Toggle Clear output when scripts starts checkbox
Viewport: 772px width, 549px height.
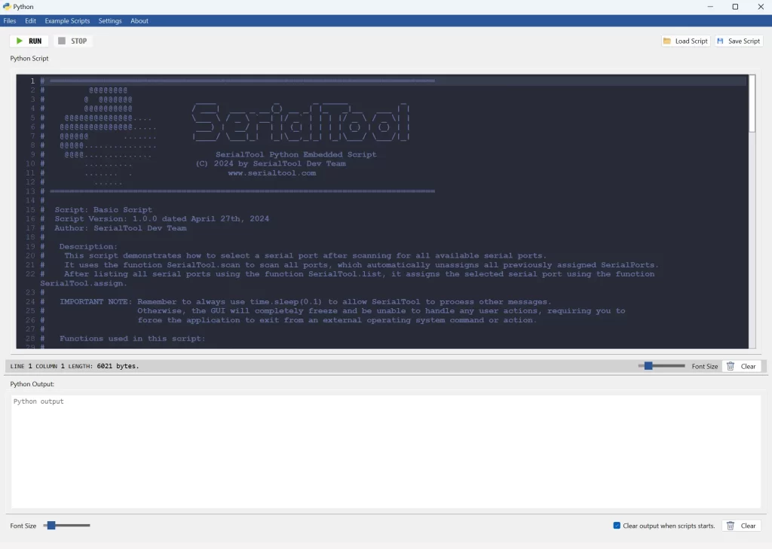pos(617,526)
